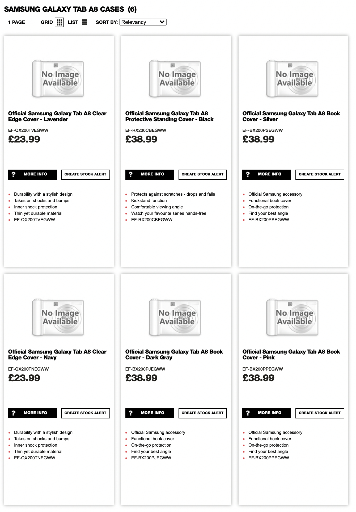The image size is (356, 512).
Task: Click Lavender cover placeholder image
Action: (58, 79)
